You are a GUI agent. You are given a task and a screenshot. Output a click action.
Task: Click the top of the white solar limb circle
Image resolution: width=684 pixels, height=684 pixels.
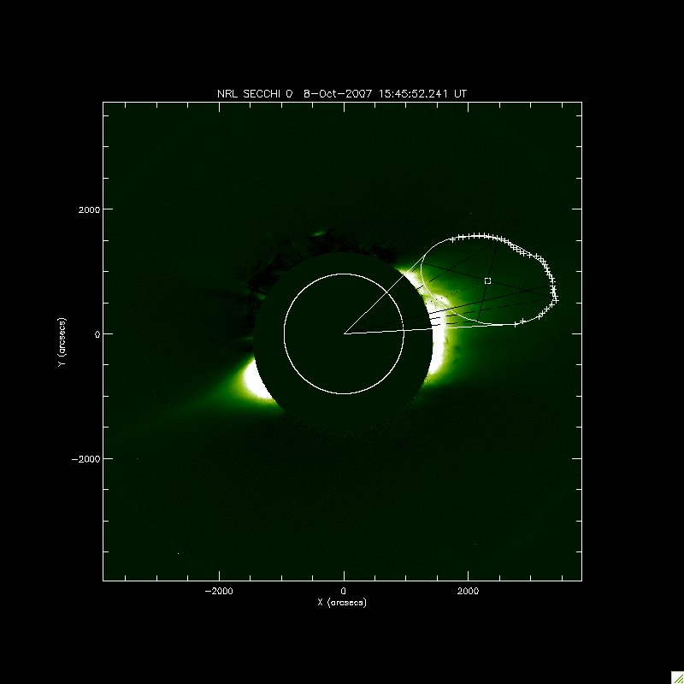344,274
